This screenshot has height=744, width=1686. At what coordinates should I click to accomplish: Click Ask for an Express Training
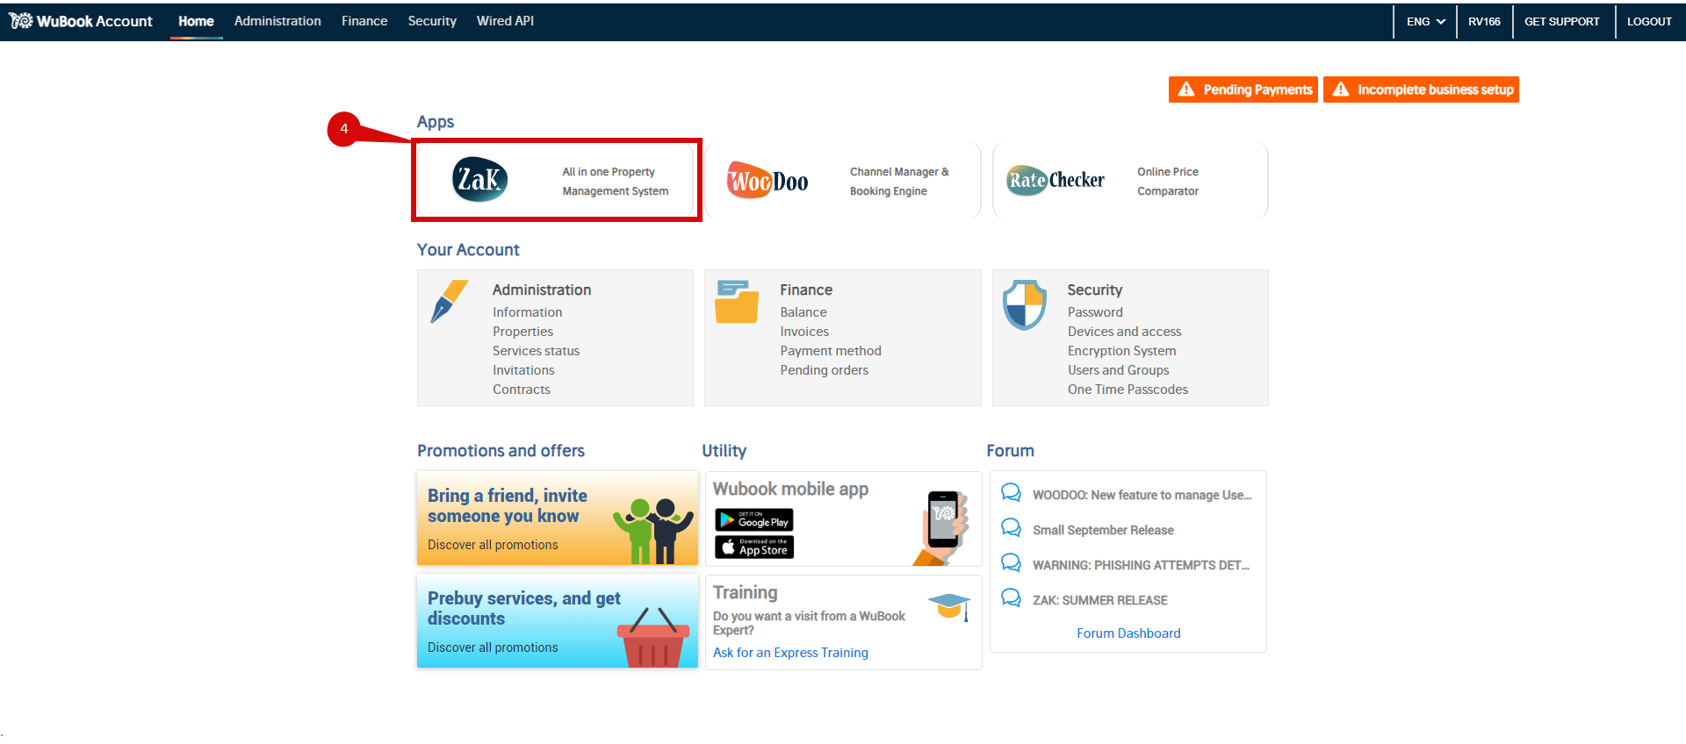(x=790, y=653)
